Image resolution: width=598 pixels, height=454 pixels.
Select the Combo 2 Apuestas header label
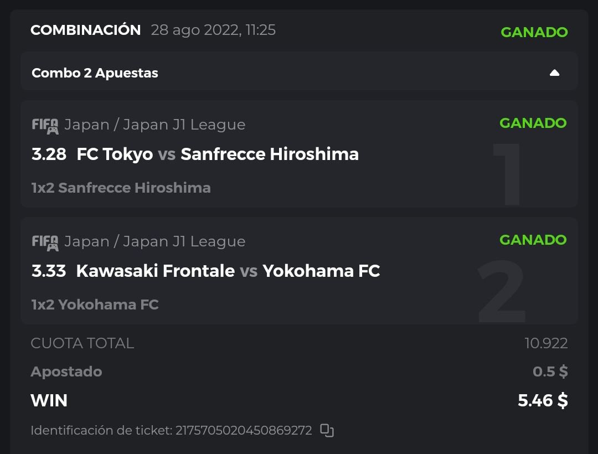click(95, 73)
